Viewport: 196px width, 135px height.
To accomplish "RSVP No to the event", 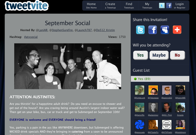I will pyautogui.click(x=177, y=55).
